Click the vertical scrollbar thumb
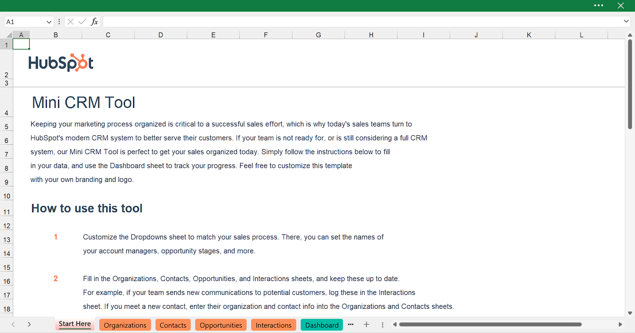Screen dimensions: 635x333 point(630,84)
